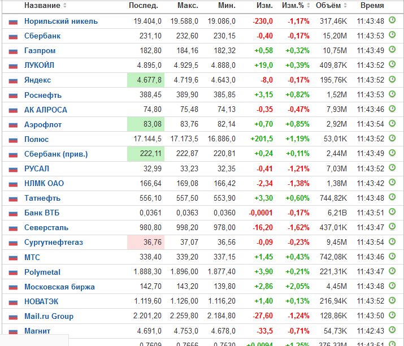Open the Магнит stock link

[37, 331]
